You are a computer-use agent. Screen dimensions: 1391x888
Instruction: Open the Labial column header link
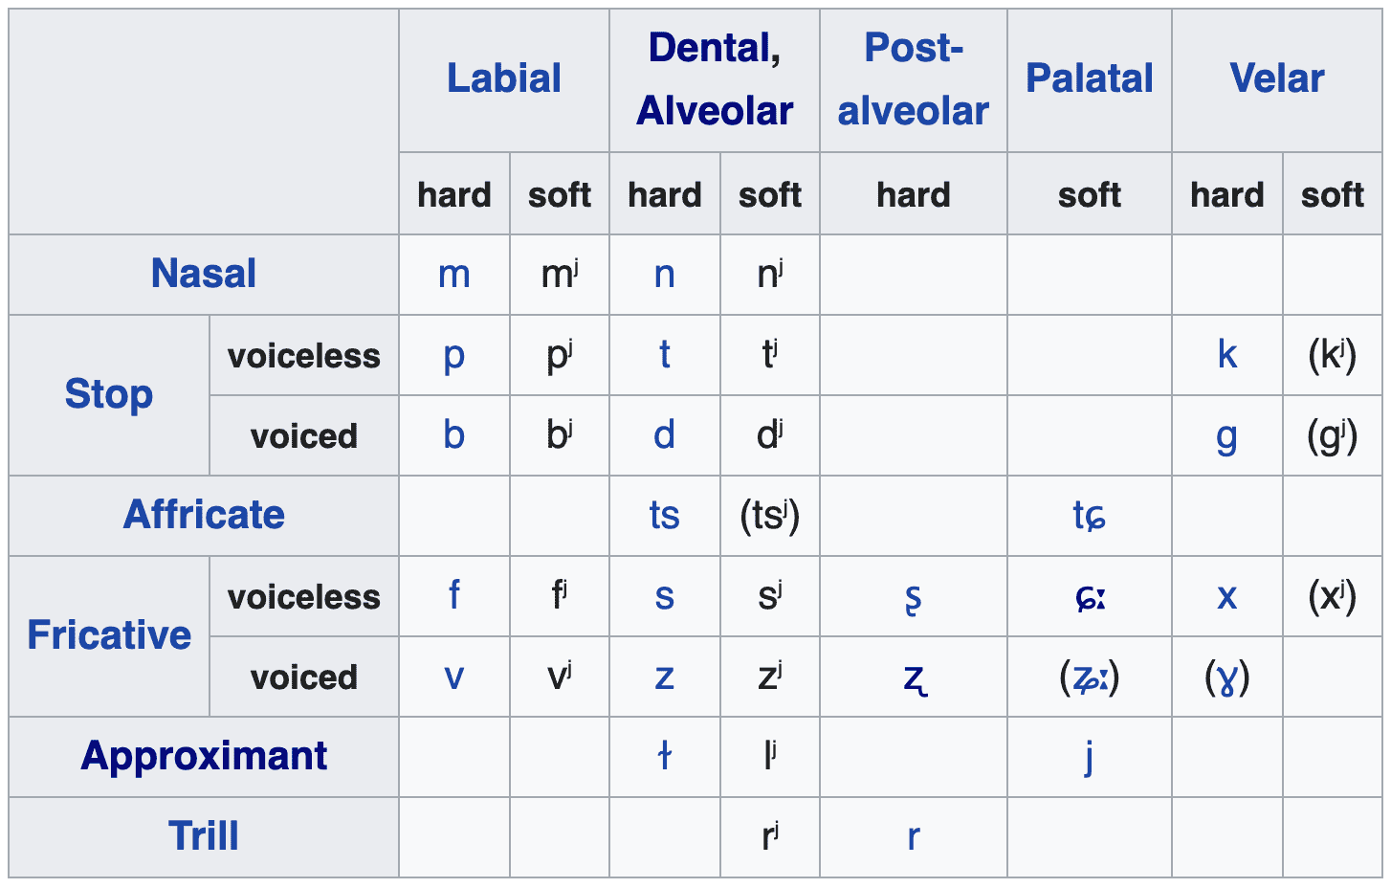[503, 78]
